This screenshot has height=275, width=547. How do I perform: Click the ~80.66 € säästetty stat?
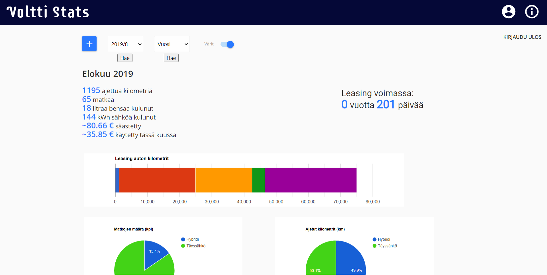(112, 126)
